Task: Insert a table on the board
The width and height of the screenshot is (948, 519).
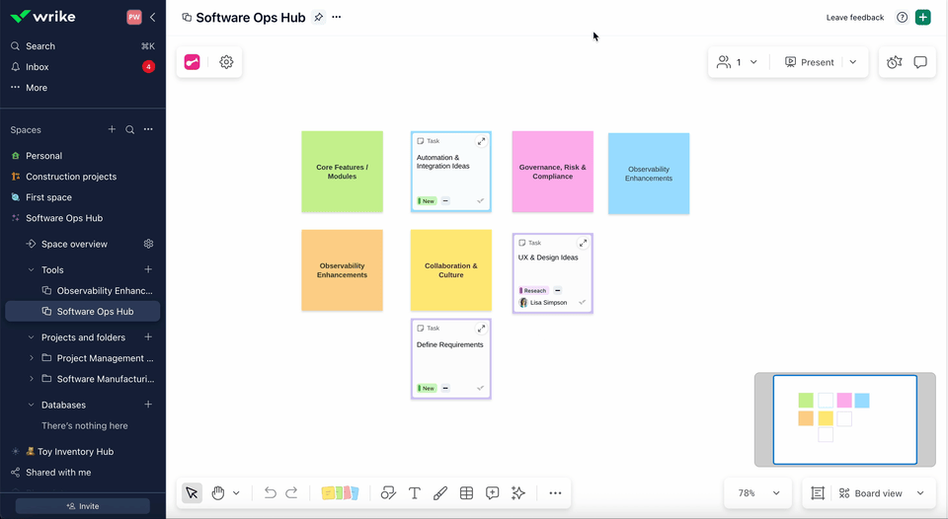Action: point(466,493)
